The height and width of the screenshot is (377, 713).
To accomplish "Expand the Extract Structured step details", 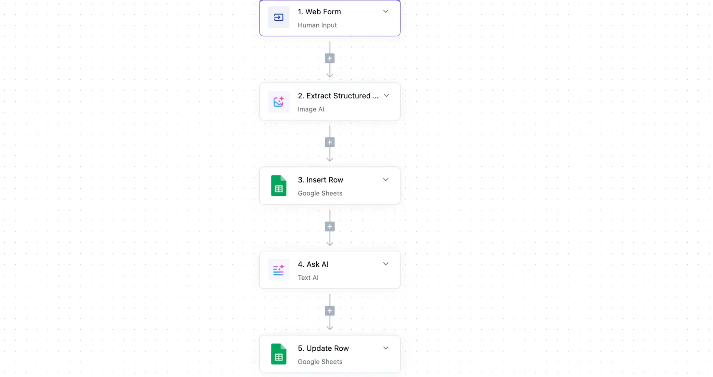I will tap(386, 95).
